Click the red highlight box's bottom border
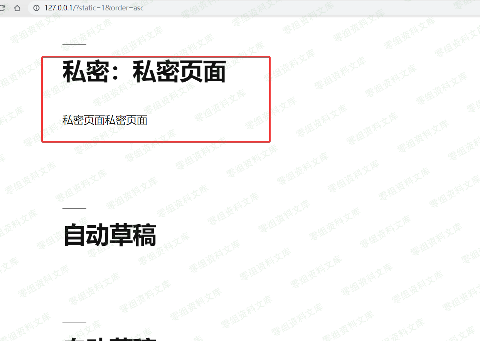This screenshot has width=480, height=341. click(x=156, y=142)
